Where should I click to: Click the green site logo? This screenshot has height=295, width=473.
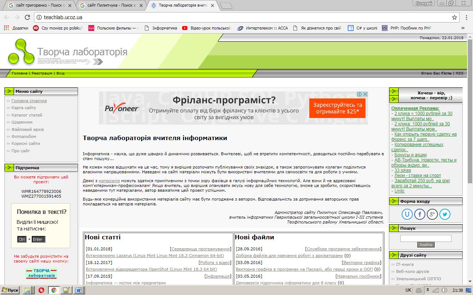(x=21, y=51)
